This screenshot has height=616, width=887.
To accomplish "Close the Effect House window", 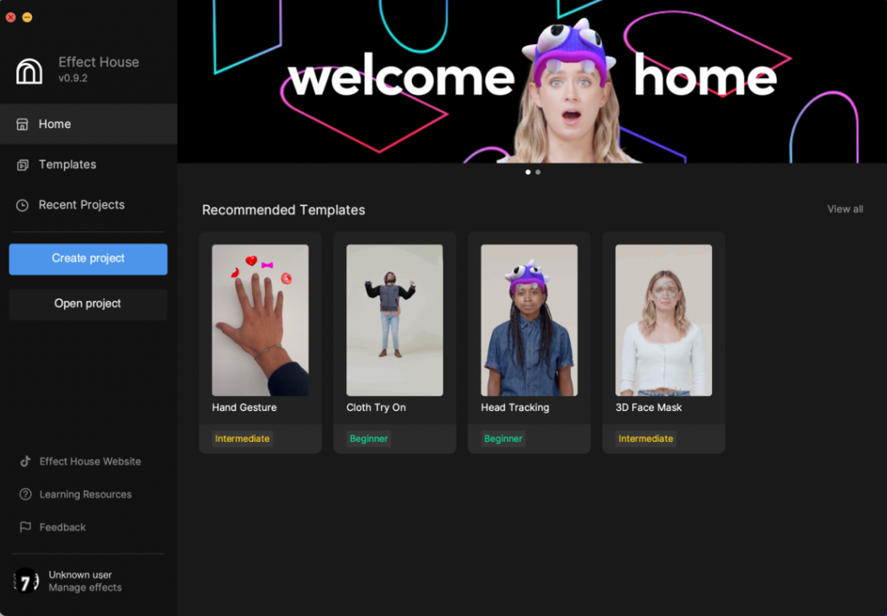I will click(10, 17).
